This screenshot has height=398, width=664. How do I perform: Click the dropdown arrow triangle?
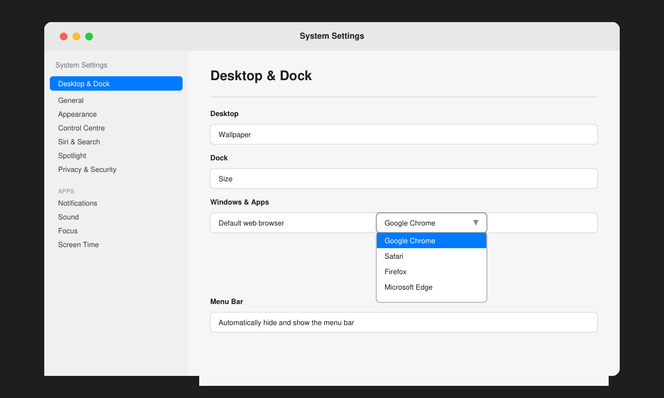(x=476, y=223)
